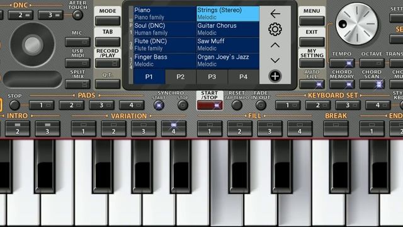Trigger the BREAK button

point(336,129)
